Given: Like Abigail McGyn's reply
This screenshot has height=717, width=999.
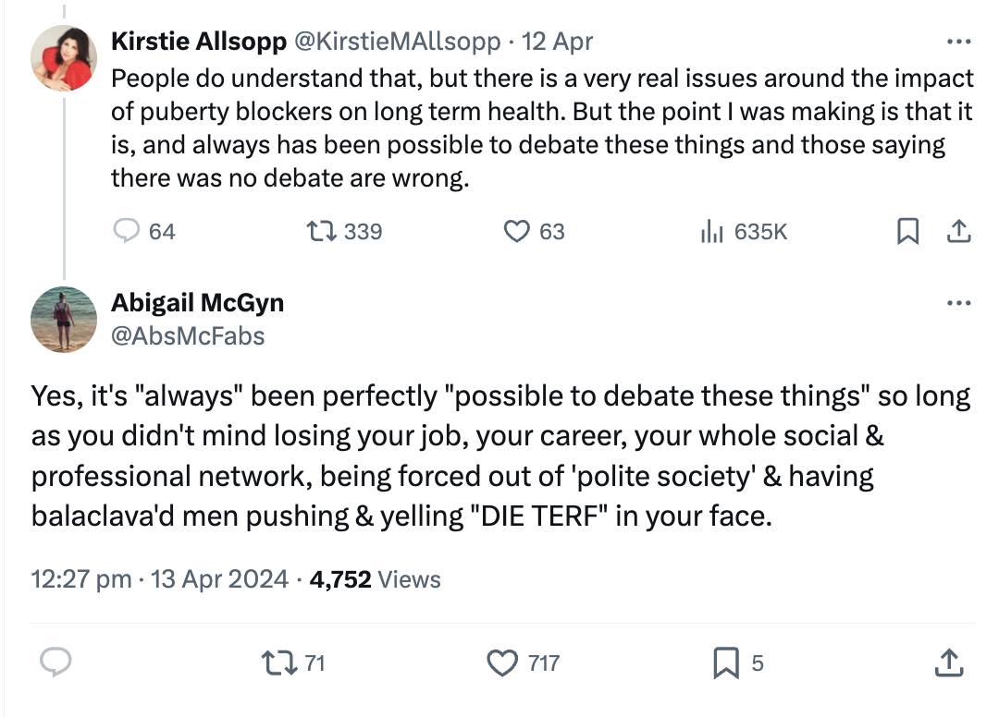Looking at the screenshot, I should click(x=500, y=662).
